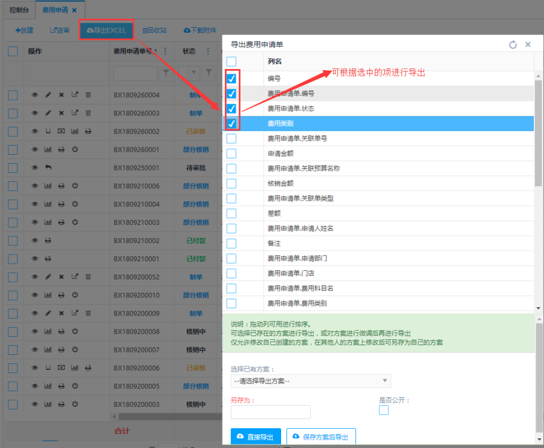544x448 pixels.
Task: Switch to the 控制台 tab
Action: [x=19, y=10]
